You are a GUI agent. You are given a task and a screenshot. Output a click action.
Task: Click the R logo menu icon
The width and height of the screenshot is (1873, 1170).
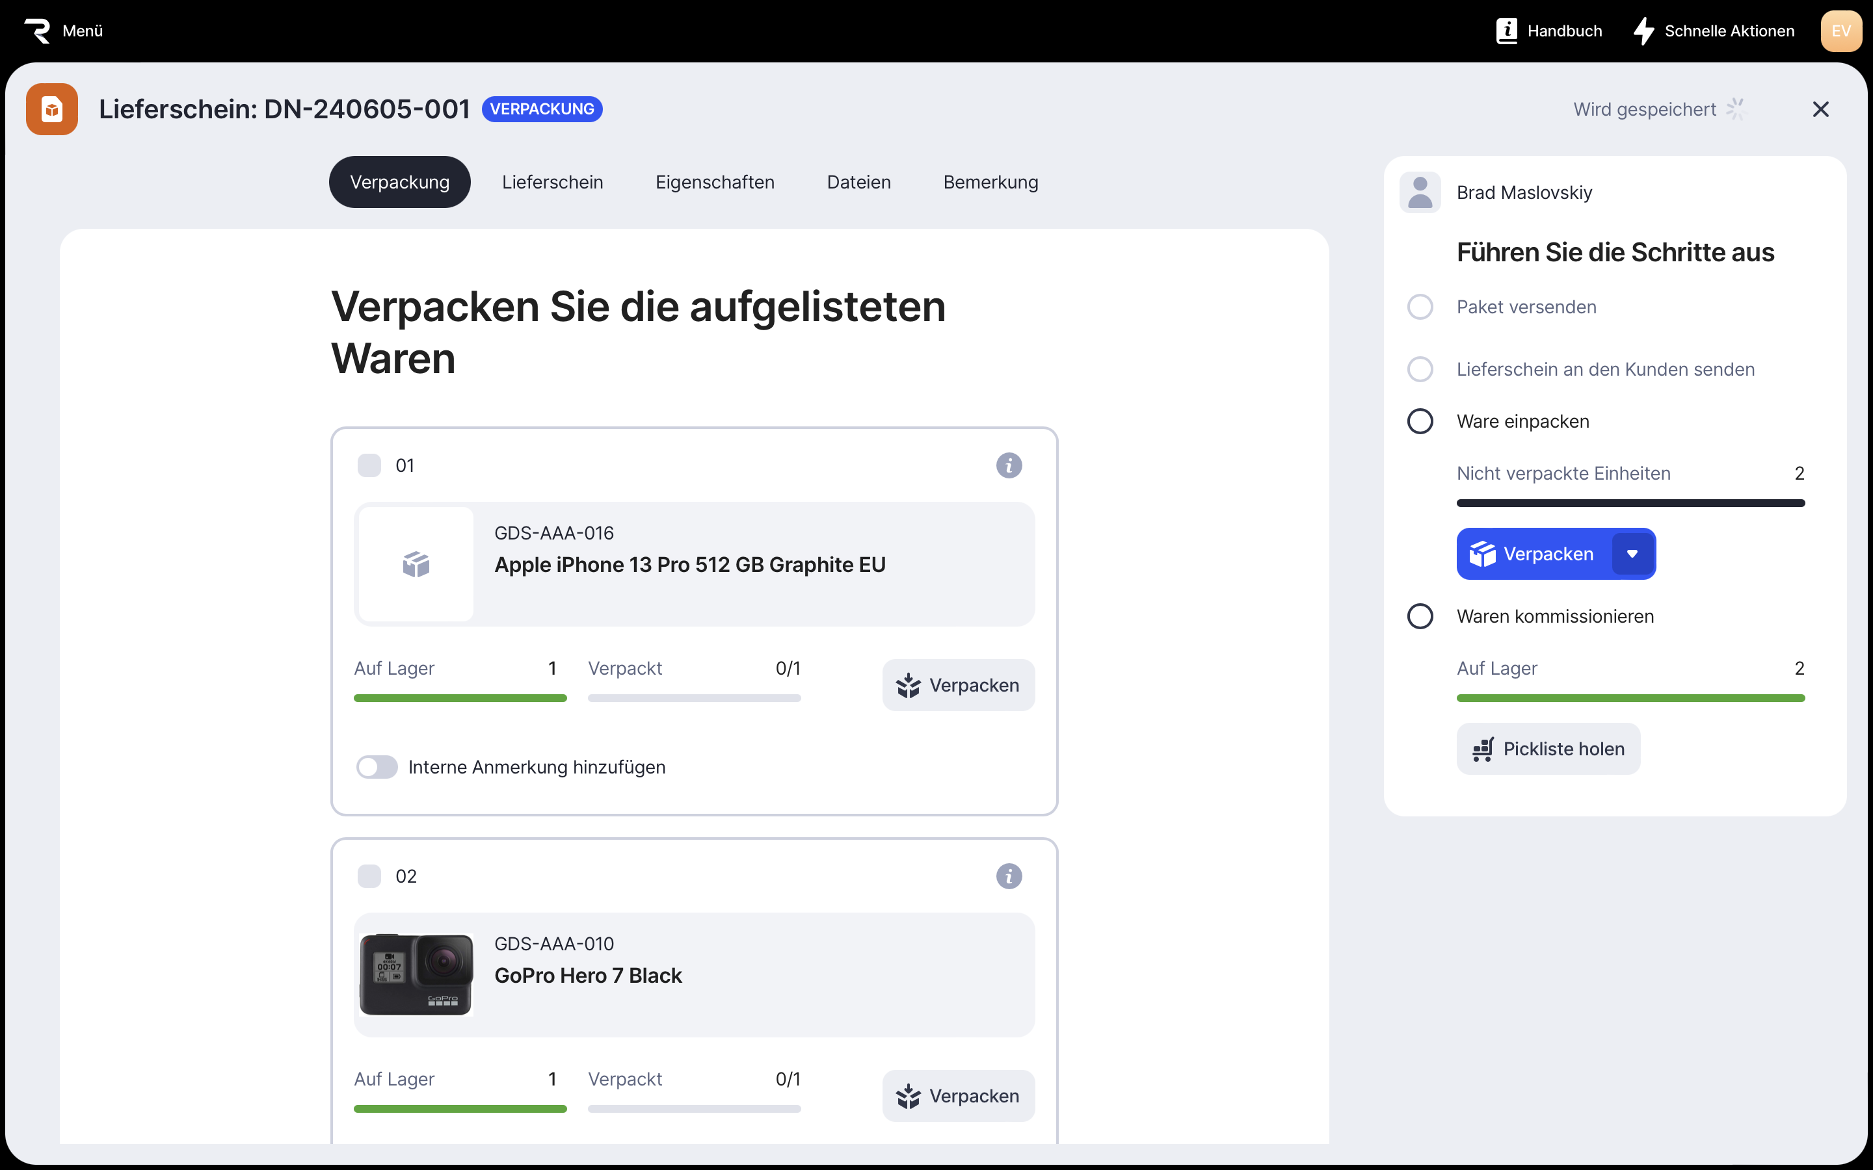click(37, 31)
